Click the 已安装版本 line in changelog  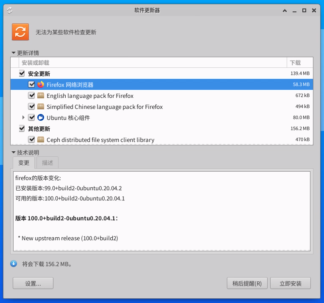[69, 188]
